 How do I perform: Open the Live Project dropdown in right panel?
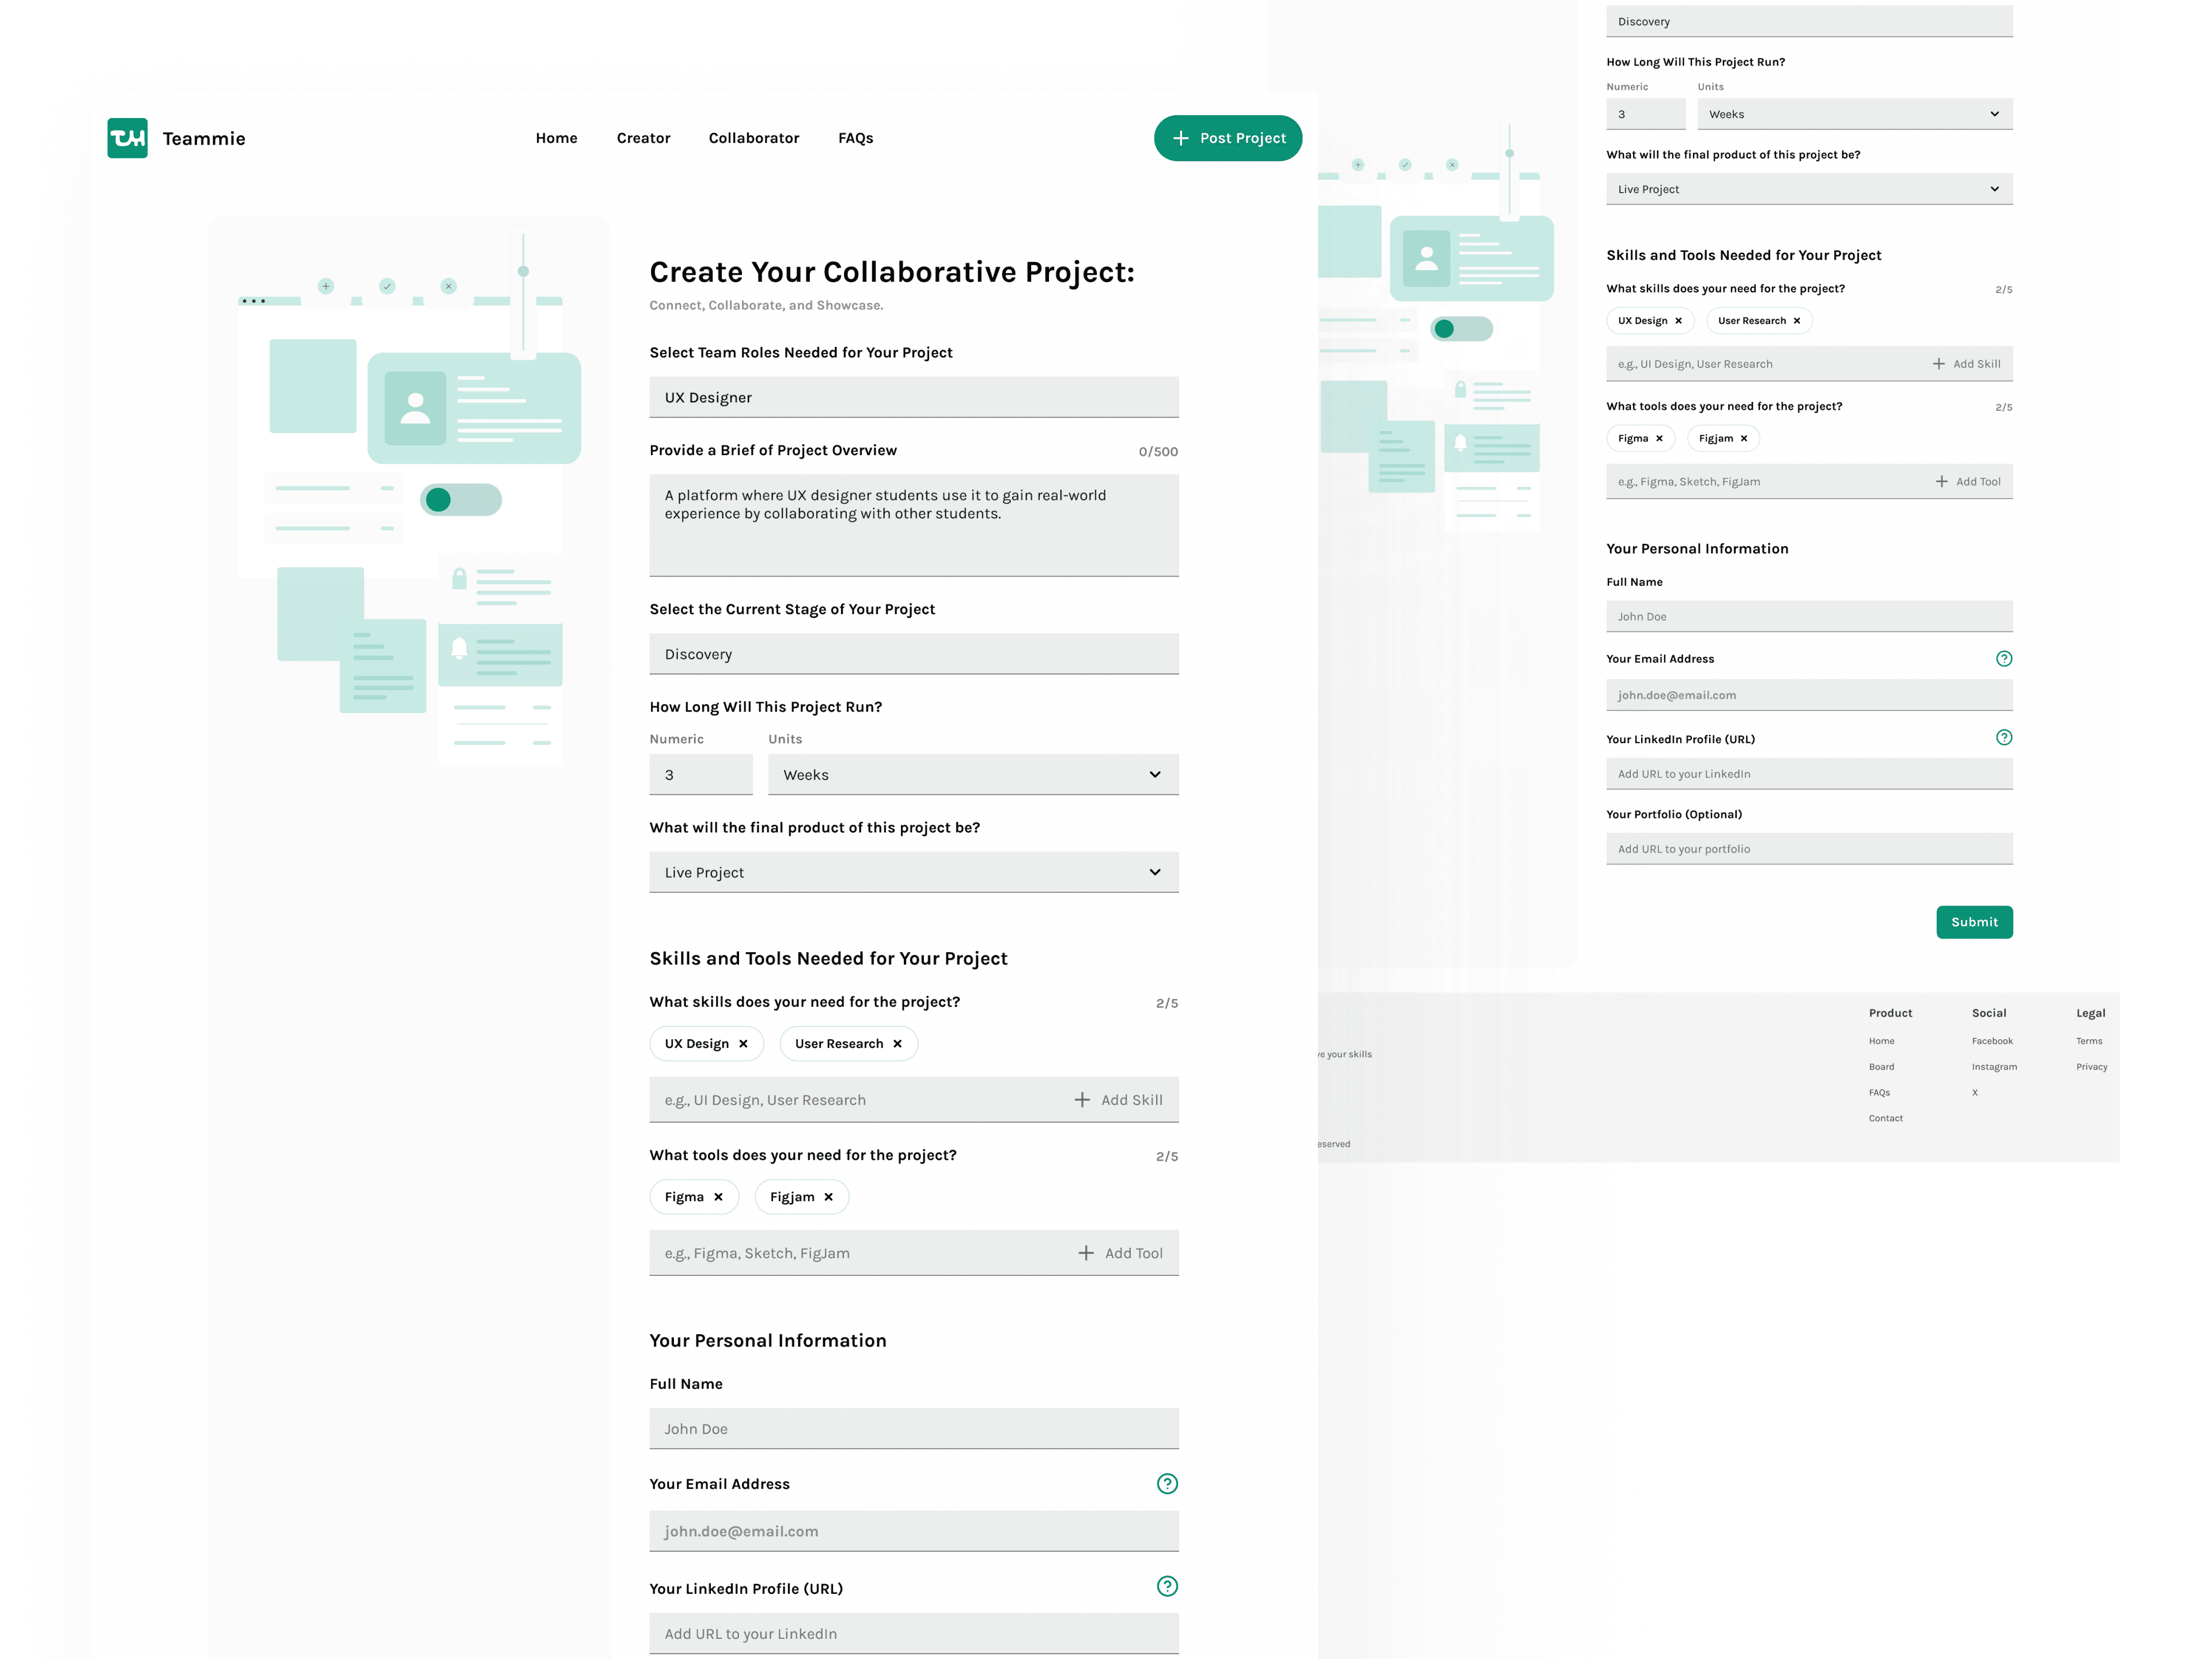click(1809, 189)
